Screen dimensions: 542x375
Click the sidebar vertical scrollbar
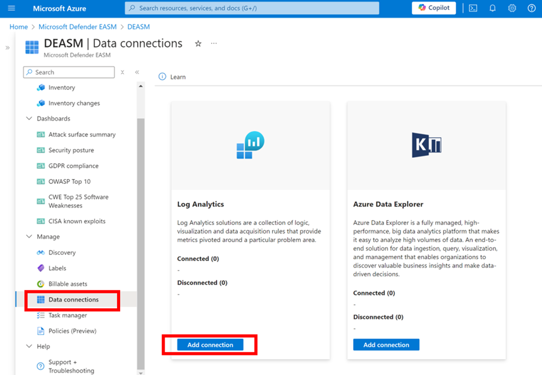click(x=141, y=238)
